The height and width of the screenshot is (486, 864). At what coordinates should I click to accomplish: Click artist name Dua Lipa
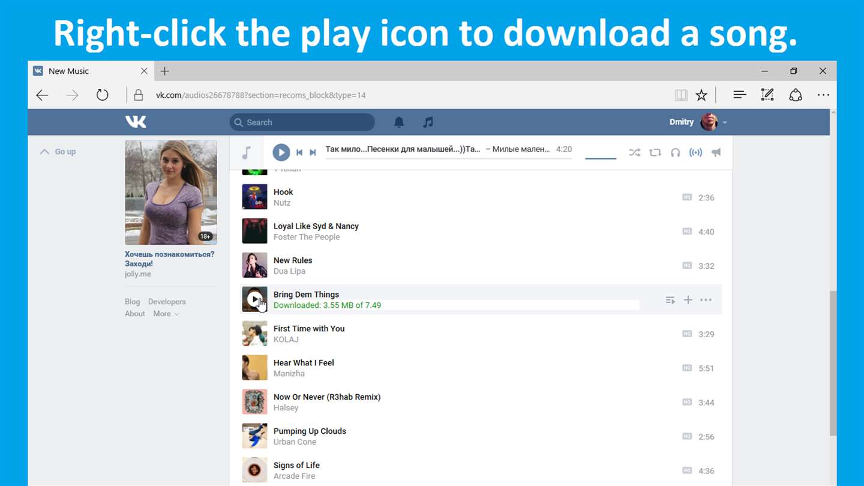coord(289,271)
